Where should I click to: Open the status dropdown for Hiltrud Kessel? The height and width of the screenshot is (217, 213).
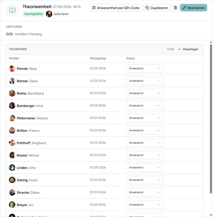(145, 155)
